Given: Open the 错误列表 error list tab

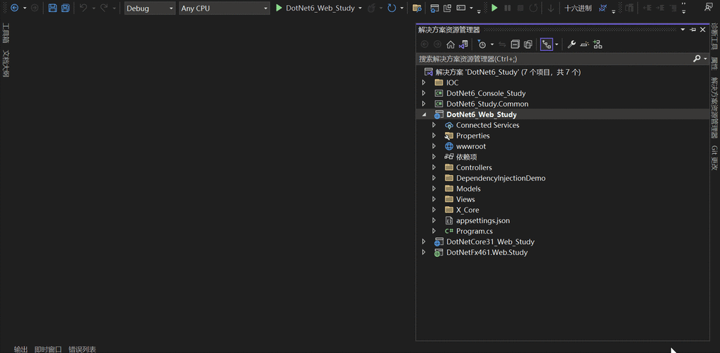Looking at the screenshot, I should click(82, 349).
